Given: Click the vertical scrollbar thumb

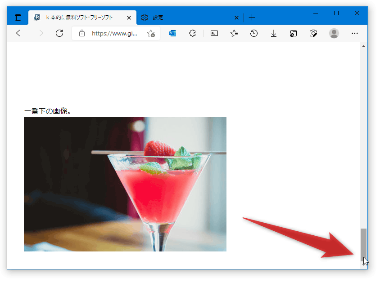Looking at the screenshot, I should click(x=363, y=245).
